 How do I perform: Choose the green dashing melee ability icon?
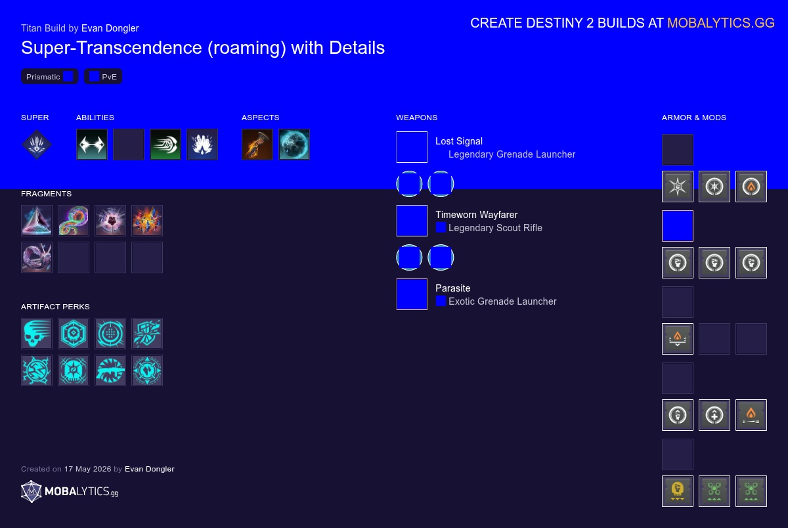pos(165,144)
